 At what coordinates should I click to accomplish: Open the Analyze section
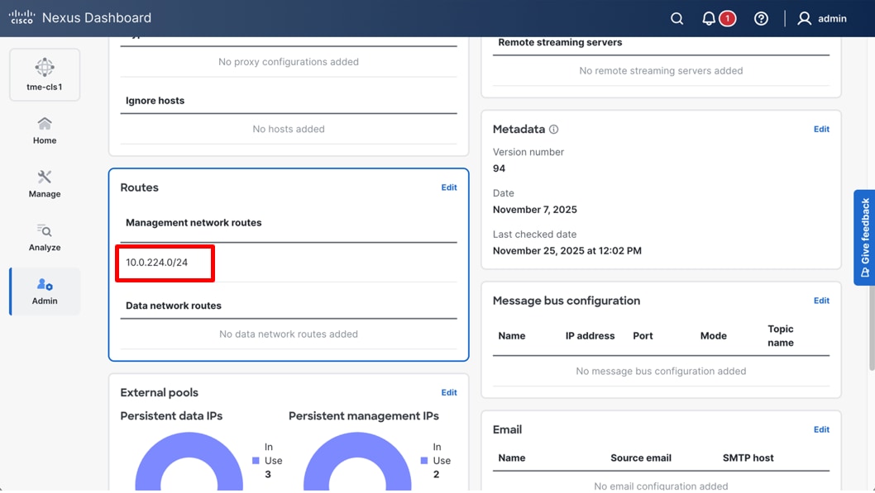click(x=44, y=237)
